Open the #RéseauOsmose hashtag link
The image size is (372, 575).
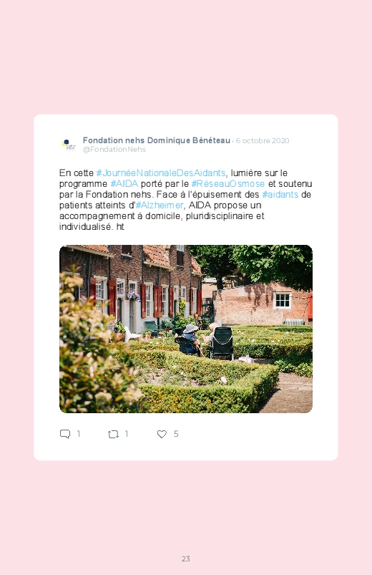(x=228, y=183)
